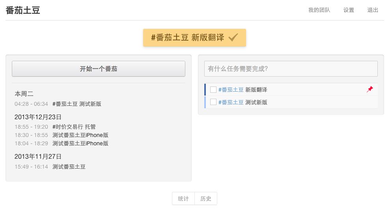
Task: Click the red pin icon on 新版翻译 task
Action: pos(369,90)
